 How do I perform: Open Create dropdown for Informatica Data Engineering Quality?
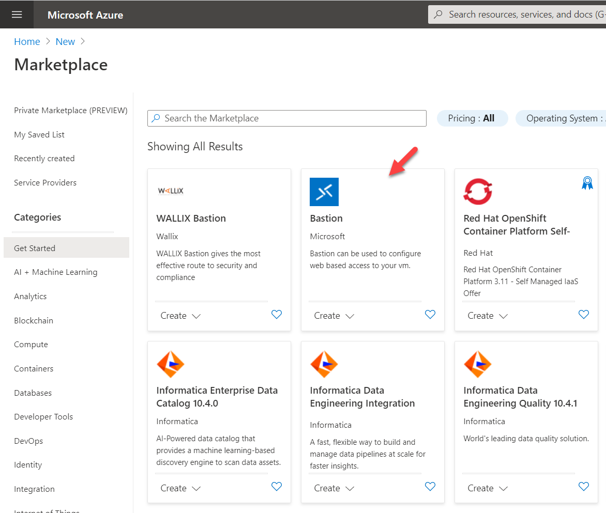tap(488, 488)
